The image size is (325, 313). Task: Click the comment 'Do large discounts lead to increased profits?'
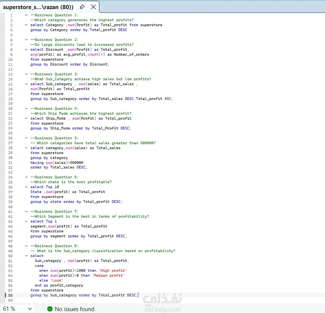pos(82,45)
